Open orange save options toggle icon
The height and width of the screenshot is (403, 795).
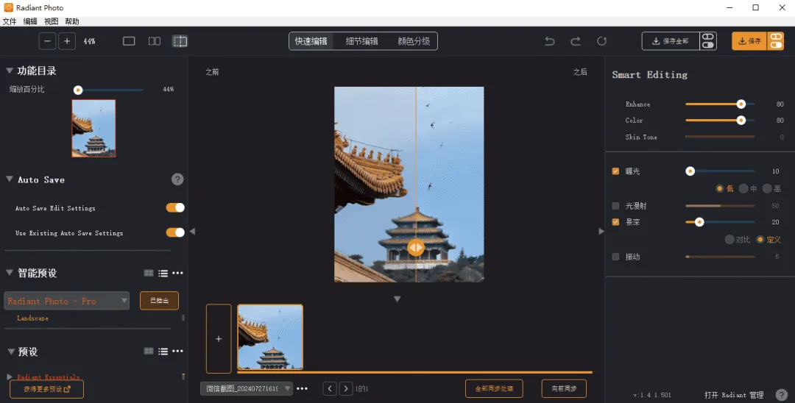[776, 41]
